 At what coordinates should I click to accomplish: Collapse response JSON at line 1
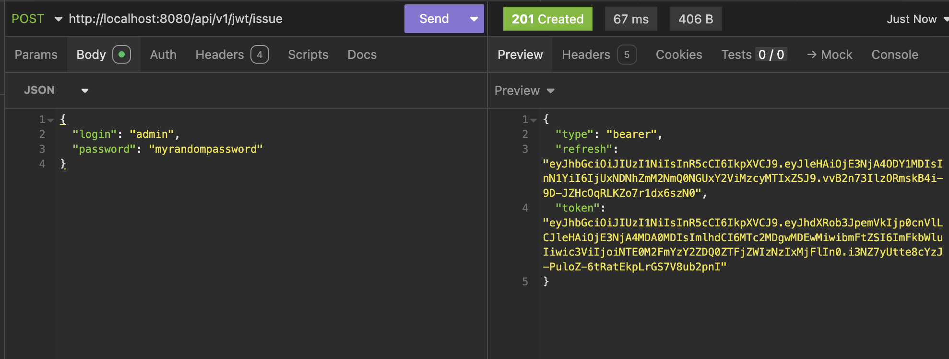pyautogui.click(x=533, y=120)
